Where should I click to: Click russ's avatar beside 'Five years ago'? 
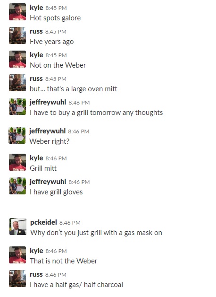coord(17,35)
